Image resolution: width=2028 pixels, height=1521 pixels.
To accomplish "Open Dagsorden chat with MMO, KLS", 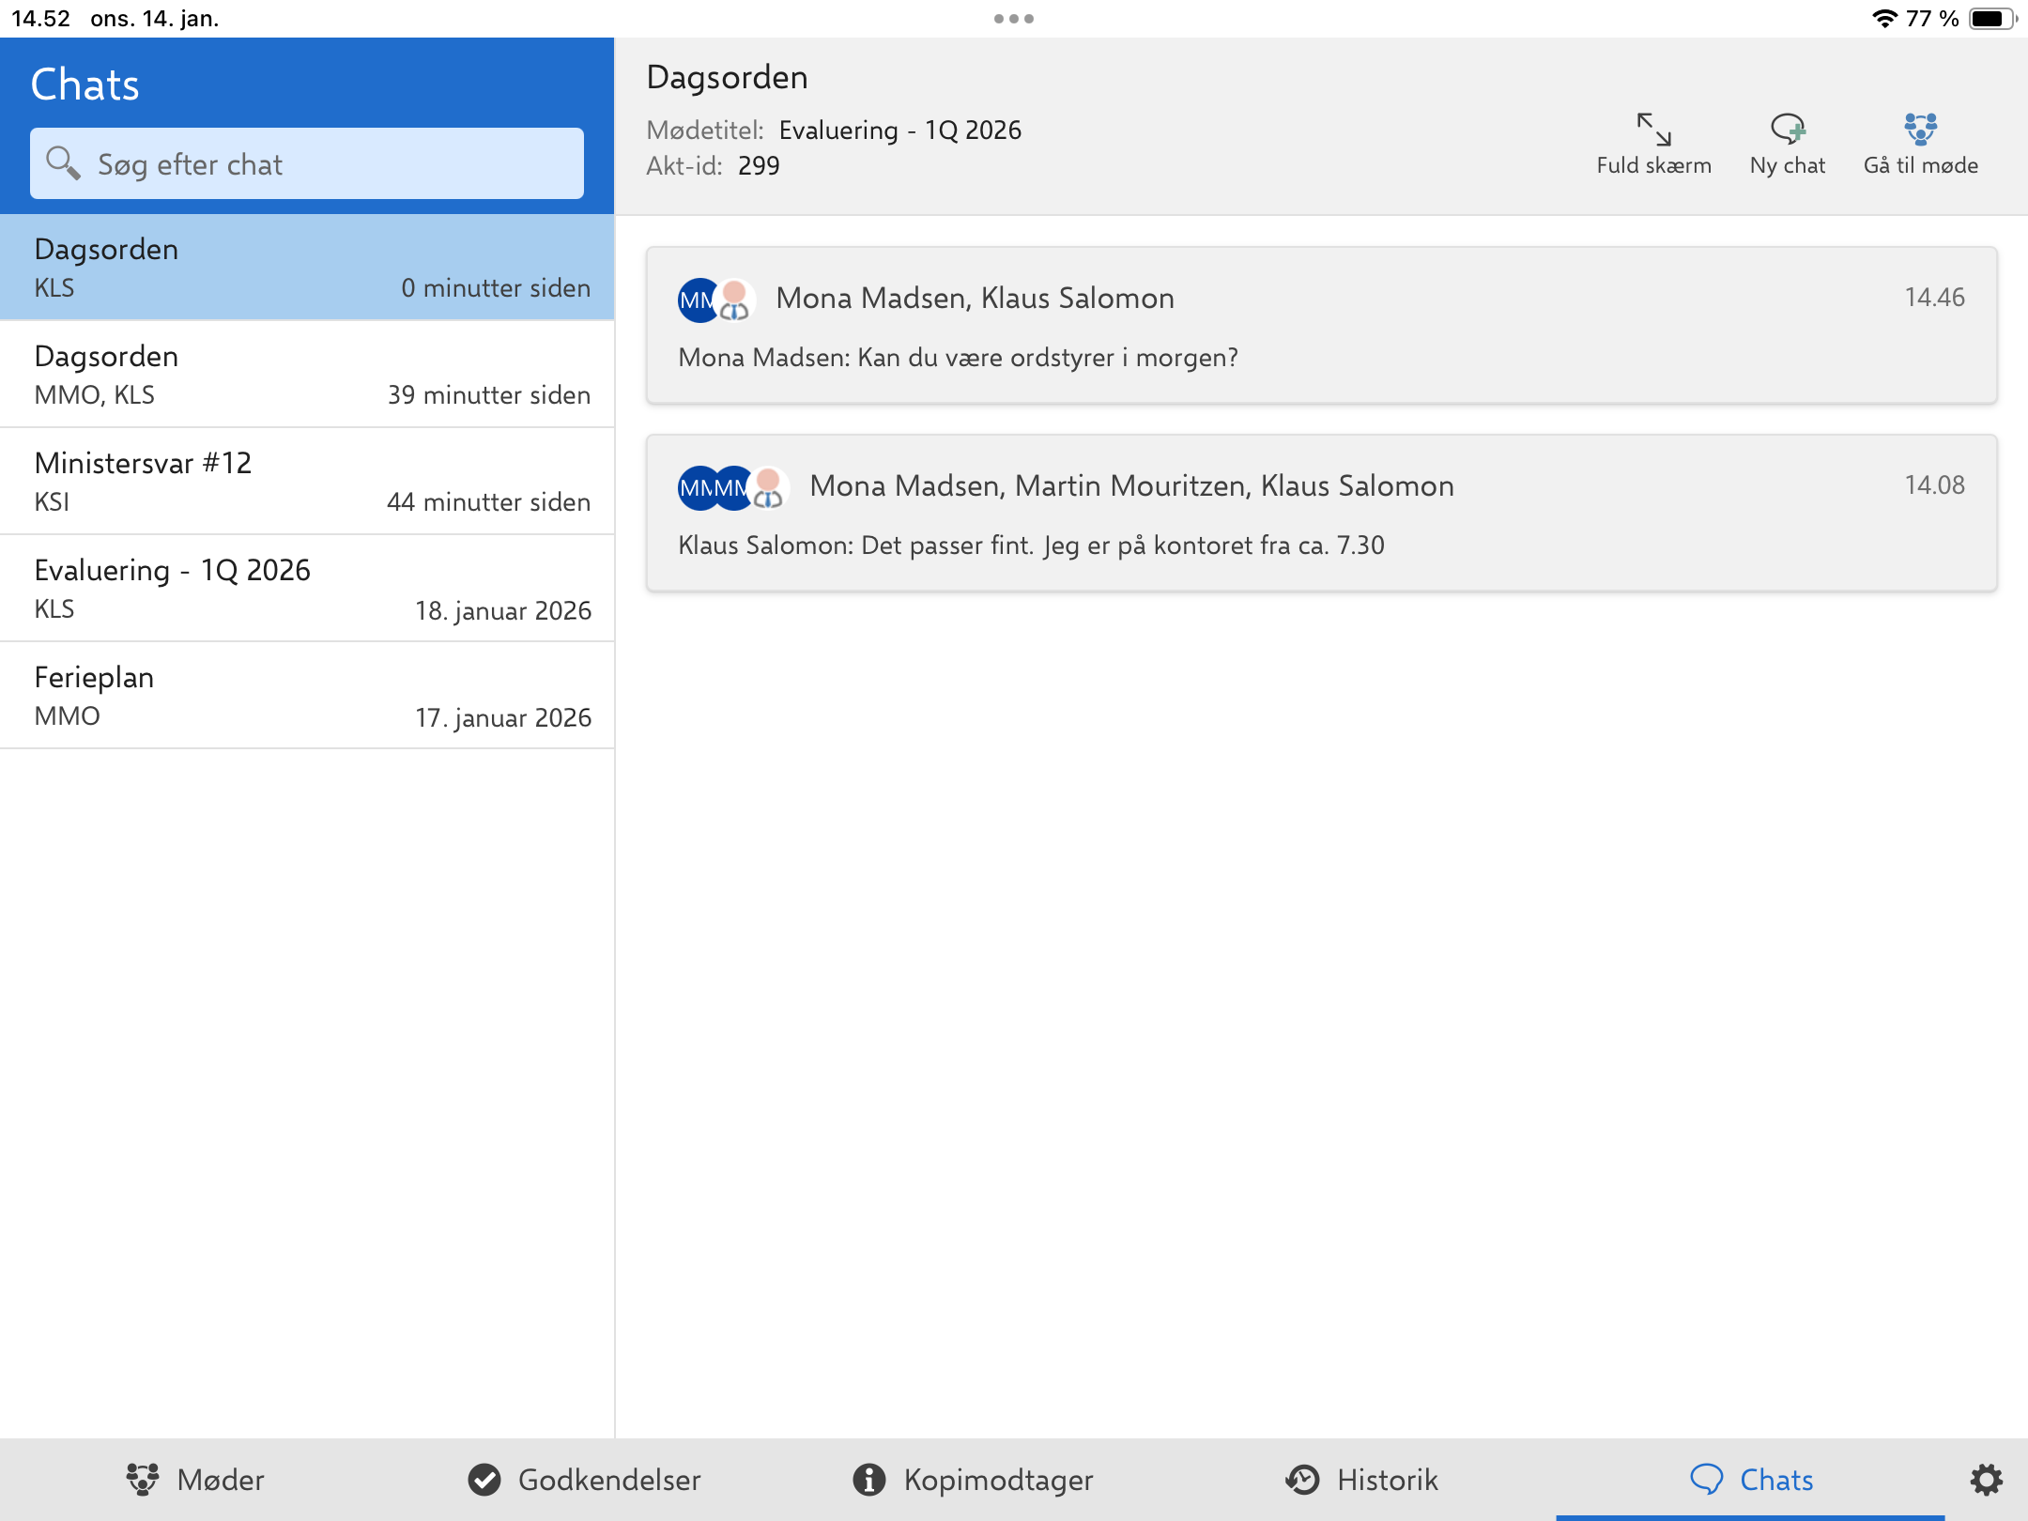I will [307, 375].
